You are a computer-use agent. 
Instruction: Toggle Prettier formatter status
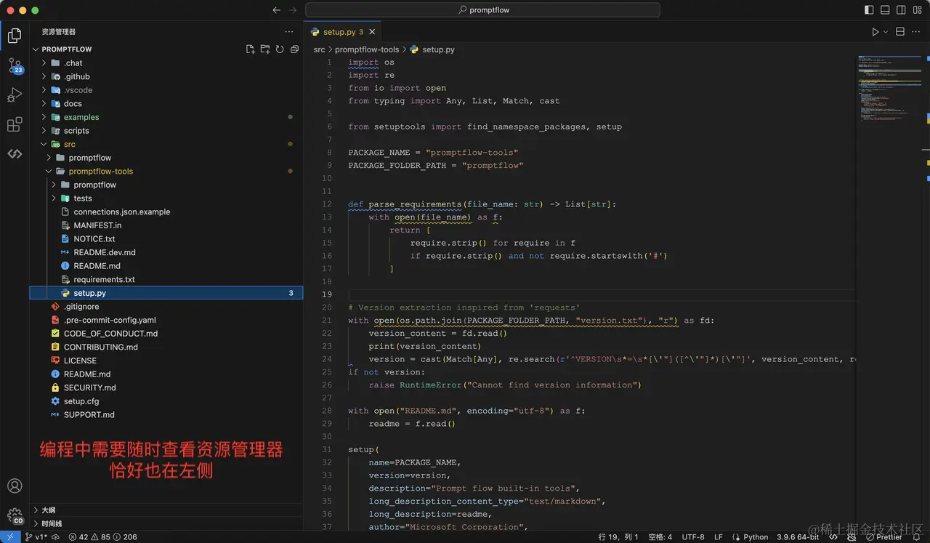tap(883, 537)
